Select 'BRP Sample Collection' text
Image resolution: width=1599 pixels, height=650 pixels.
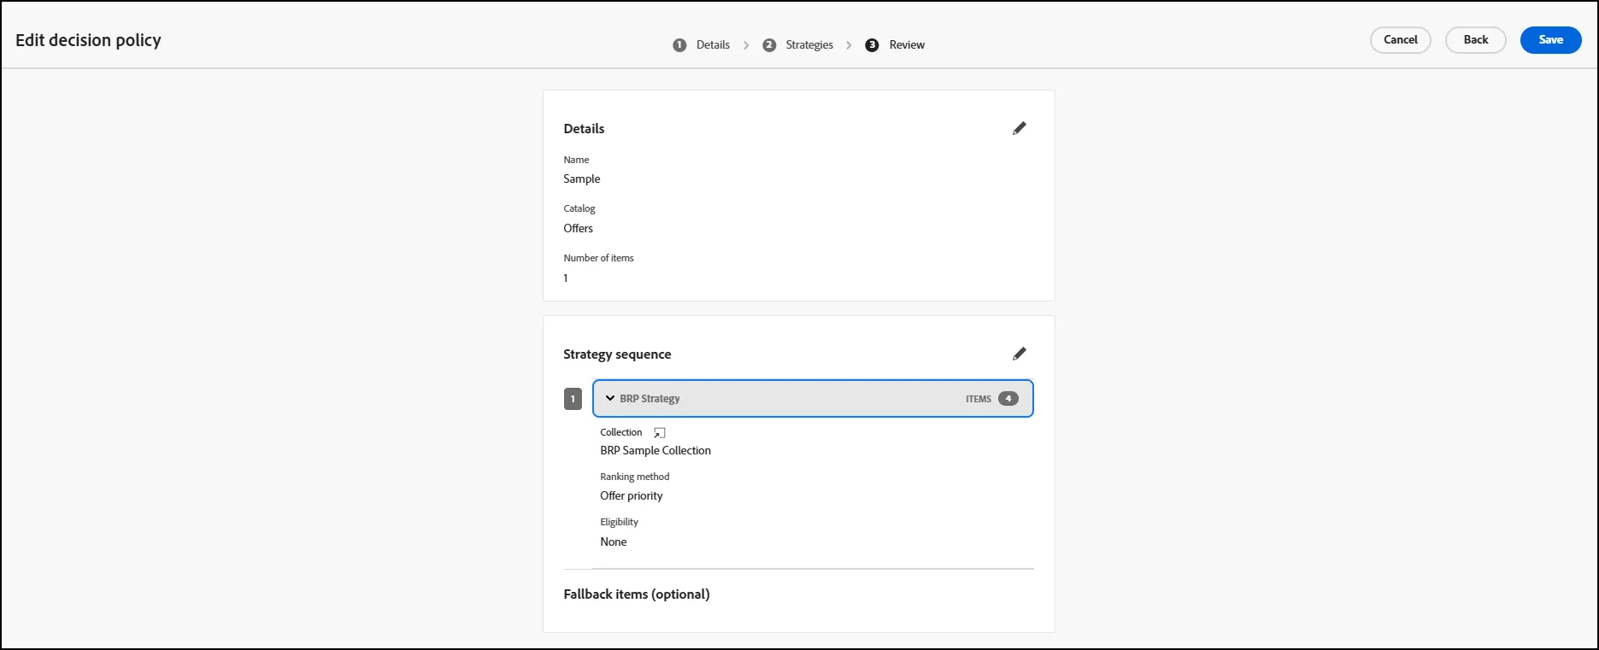[x=655, y=450]
